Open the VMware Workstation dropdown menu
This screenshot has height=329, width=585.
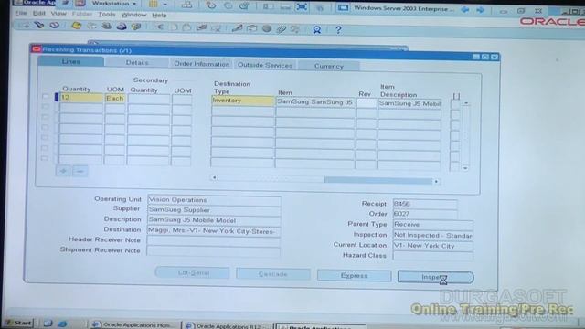(x=114, y=4)
